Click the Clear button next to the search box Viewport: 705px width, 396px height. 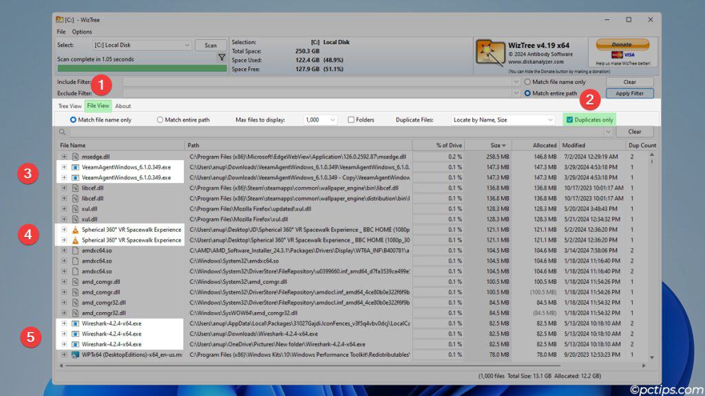click(x=634, y=132)
